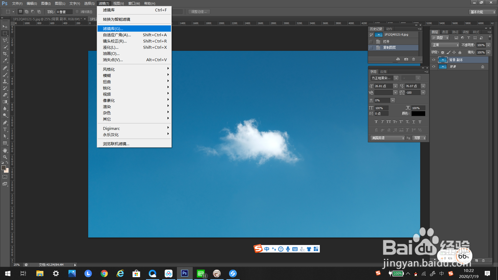
Task: Enable the 消除锯齿 anti-alias checkbox
Action: coord(77,12)
